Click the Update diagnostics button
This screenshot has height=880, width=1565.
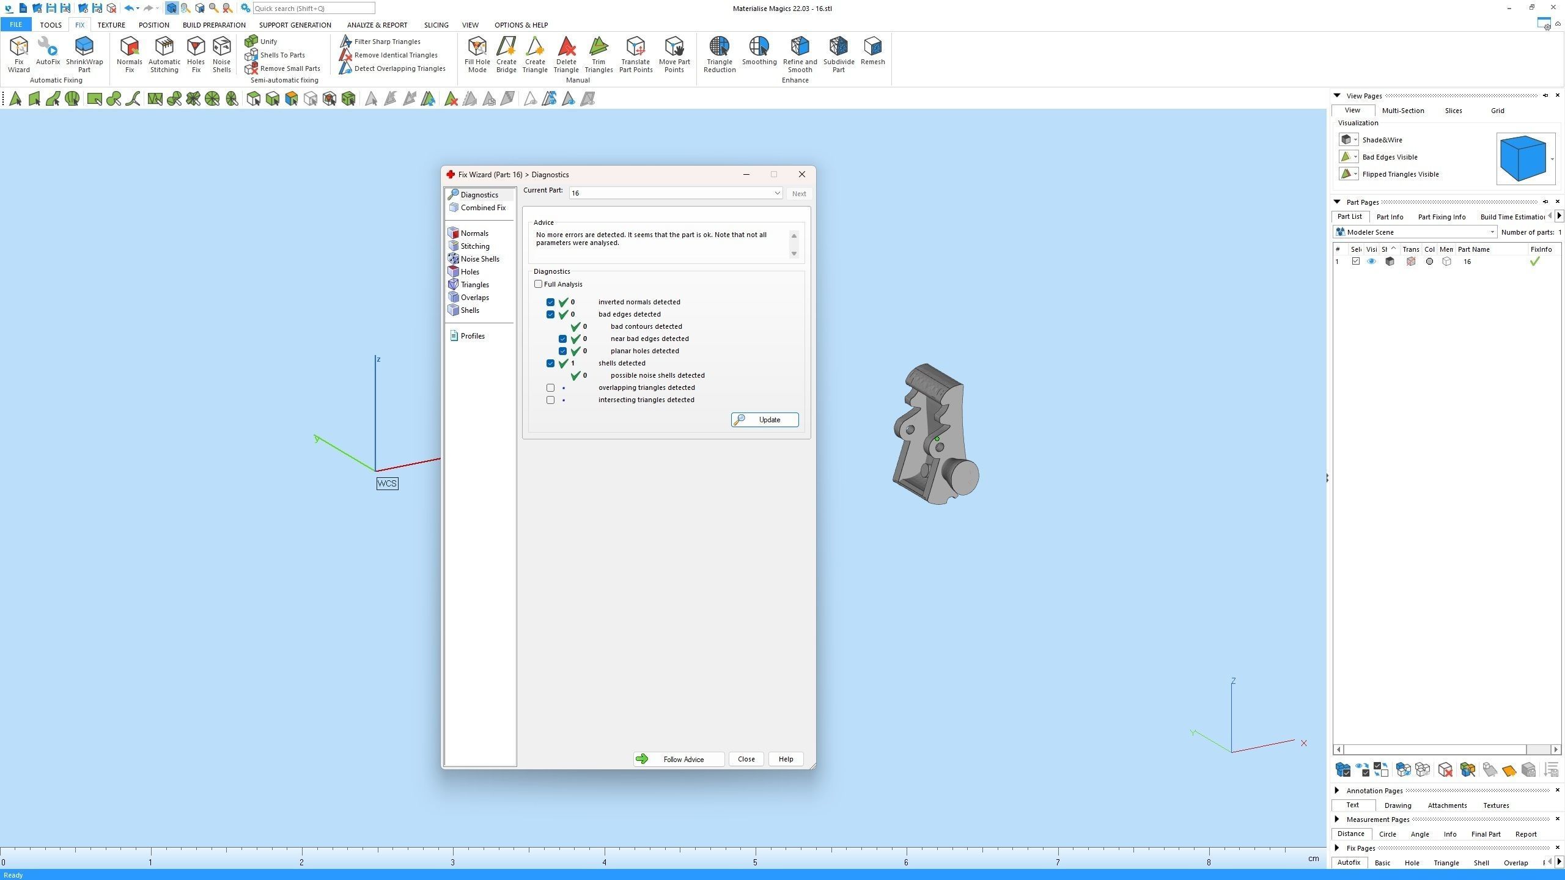[764, 420]
